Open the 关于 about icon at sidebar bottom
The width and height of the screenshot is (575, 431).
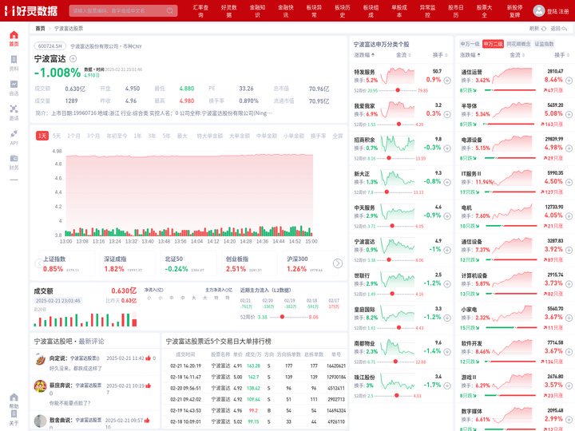pyautogui.click(x=14, y=413)
